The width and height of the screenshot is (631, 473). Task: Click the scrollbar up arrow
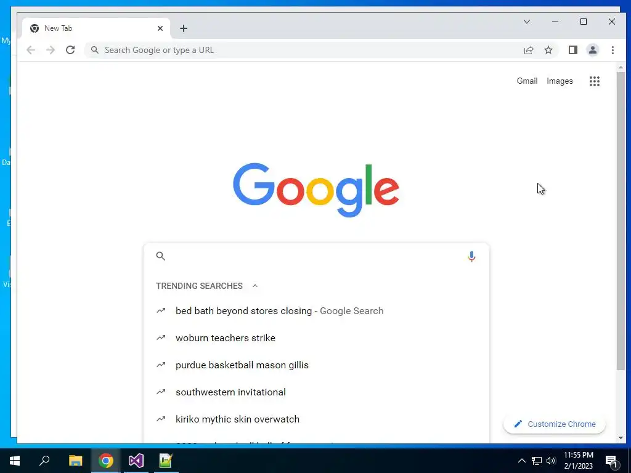point(621,68)
